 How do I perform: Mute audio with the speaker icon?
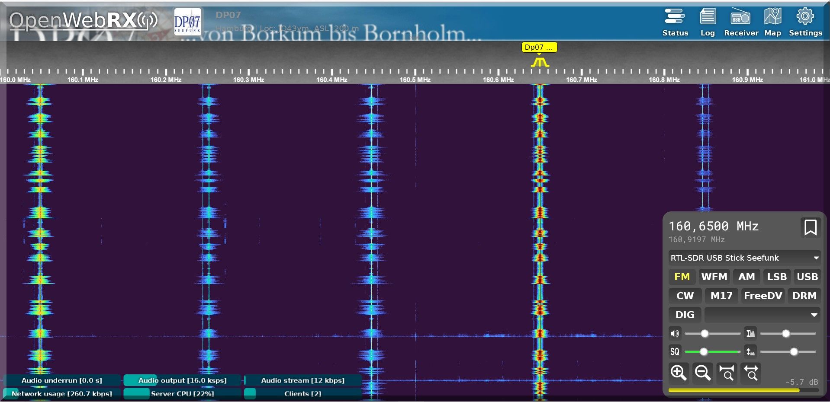pos(675,334)
